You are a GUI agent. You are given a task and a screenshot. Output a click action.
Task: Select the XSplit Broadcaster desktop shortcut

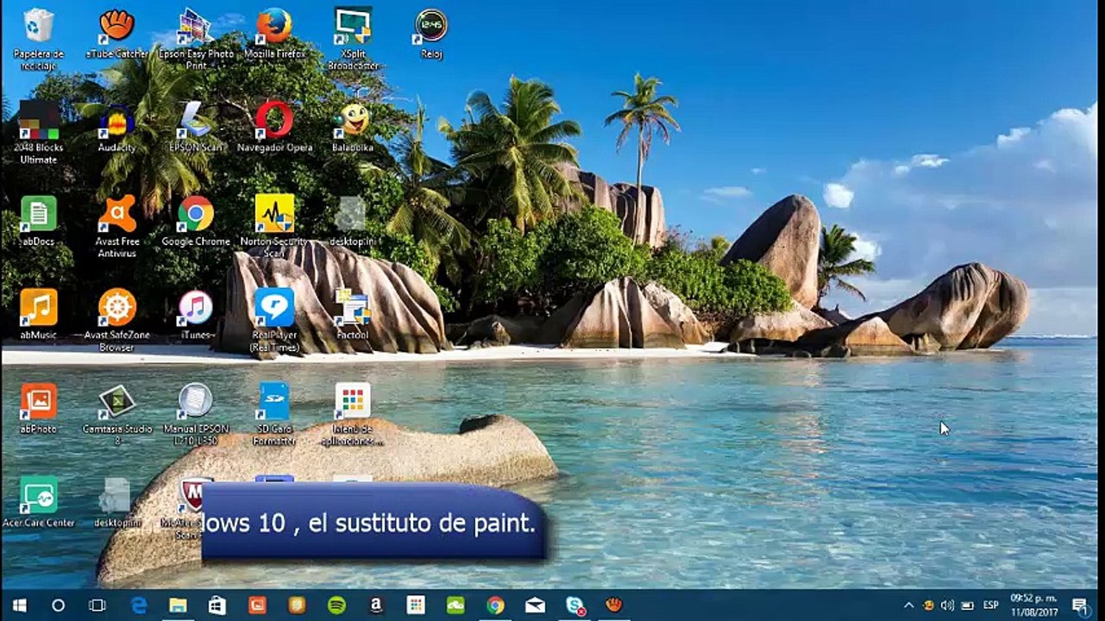[354, 38]
